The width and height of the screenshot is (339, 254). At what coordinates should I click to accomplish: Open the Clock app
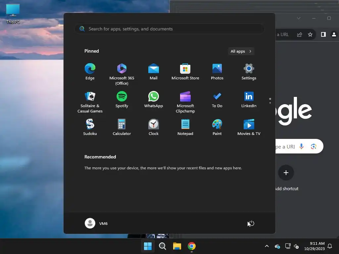pos(154,127)
